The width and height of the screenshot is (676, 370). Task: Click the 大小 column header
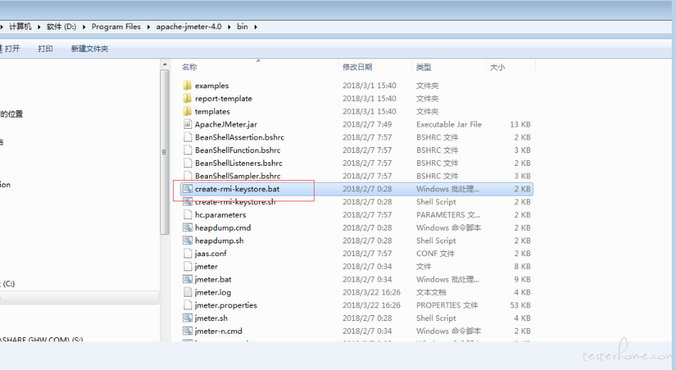(x=497, y=67)
